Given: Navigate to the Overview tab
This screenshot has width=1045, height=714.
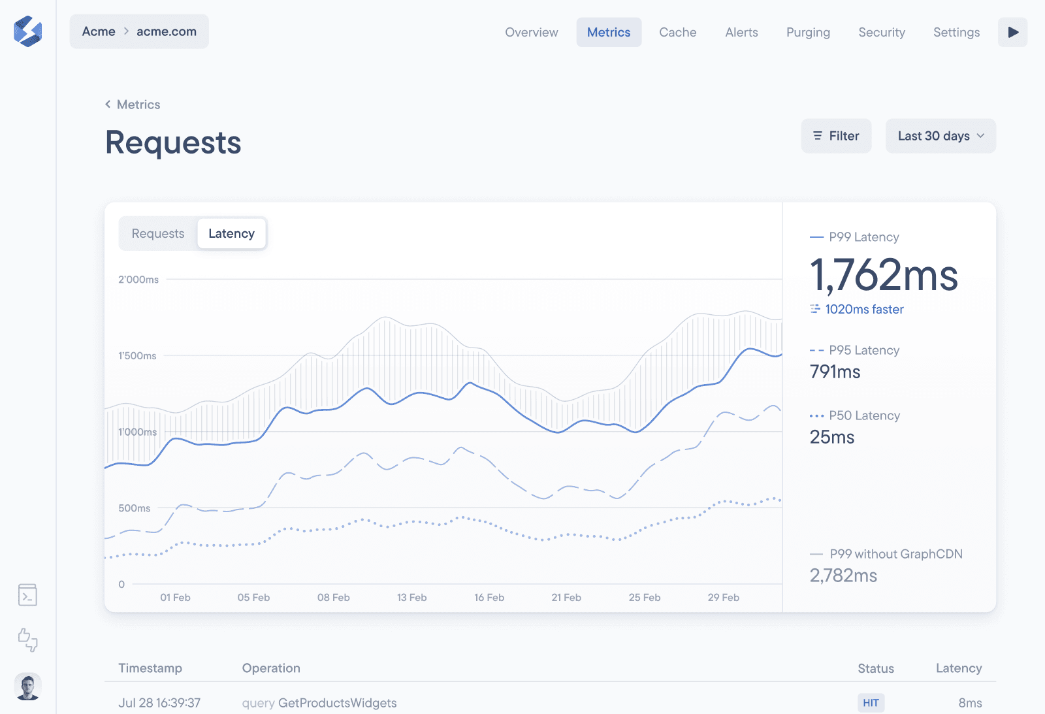Looking at the screenshot, I should 531,32.
